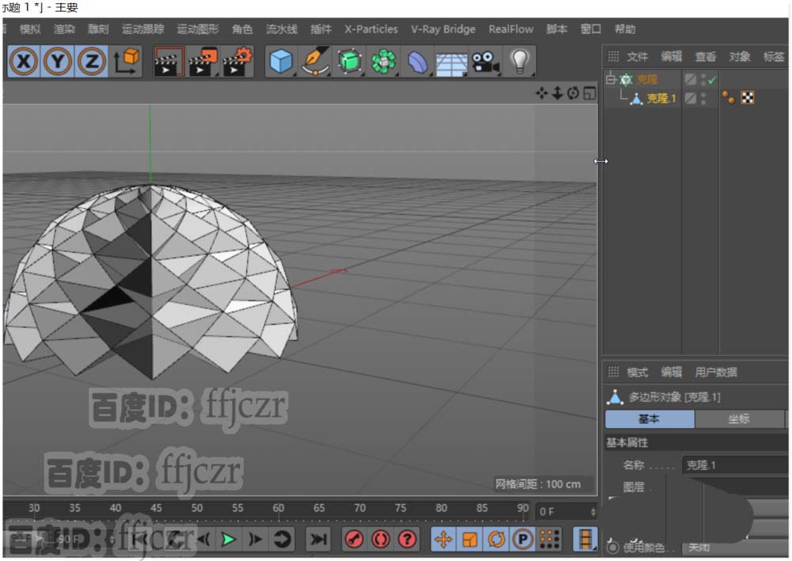Open the Render to Picture Viewer icon
This screenshot has height=561, width=792.
pos(203,62)
